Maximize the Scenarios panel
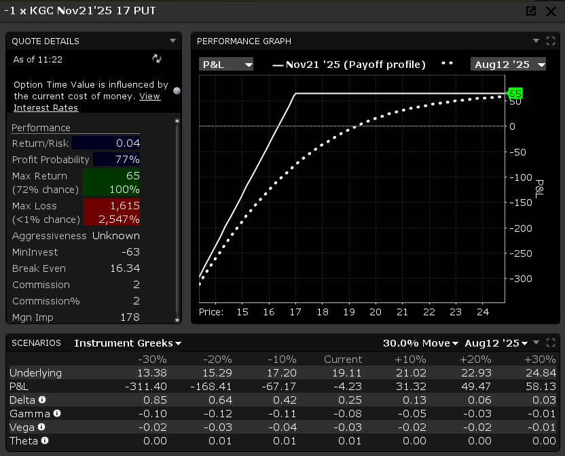 pyautogui.click(x=550, y=343)
